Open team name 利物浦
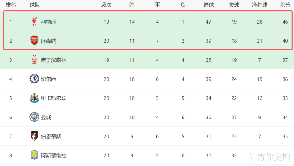The image size is (294, 166). click(49, 22)
